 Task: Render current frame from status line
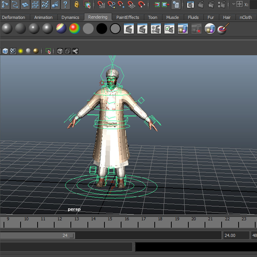[x=201, y=5]
